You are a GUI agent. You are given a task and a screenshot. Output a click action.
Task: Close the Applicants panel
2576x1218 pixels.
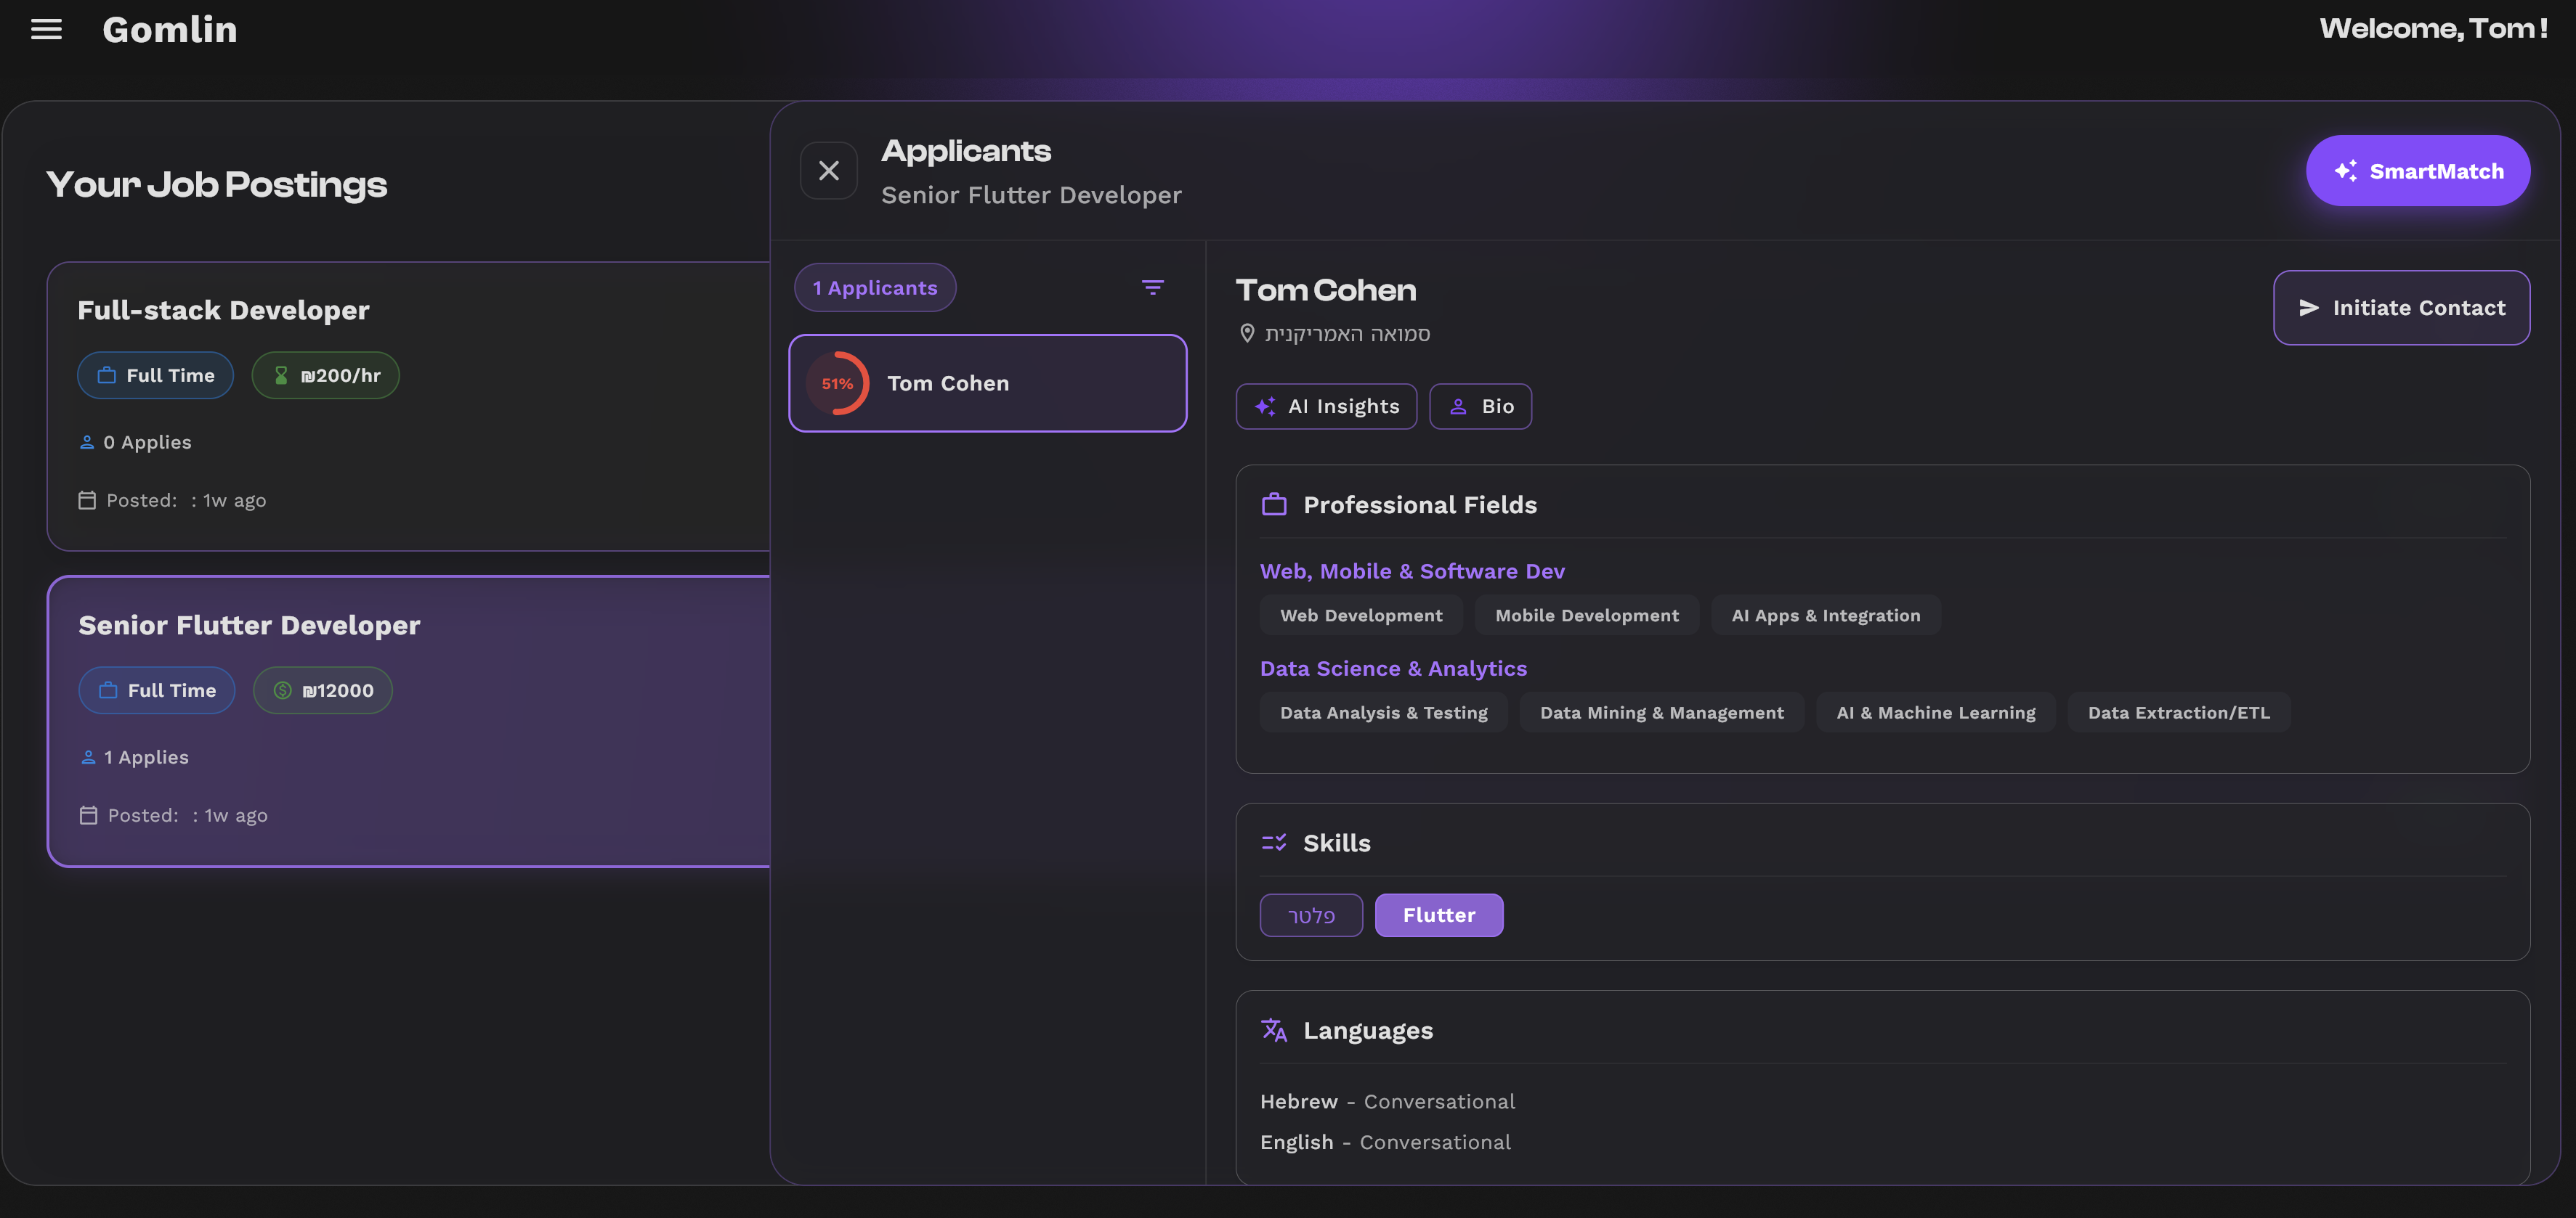pos(828,171)
